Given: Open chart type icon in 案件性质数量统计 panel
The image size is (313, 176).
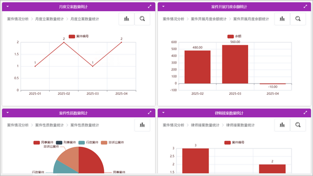Looking at the screenshot, I should pyautogui.click(x=142, y=125).
